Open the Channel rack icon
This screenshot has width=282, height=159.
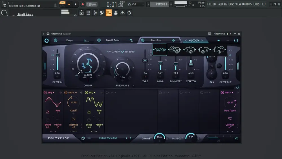point(88,13)
